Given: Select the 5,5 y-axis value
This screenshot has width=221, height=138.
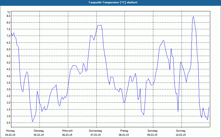Looking at the screenshot, I should point(9,56).
